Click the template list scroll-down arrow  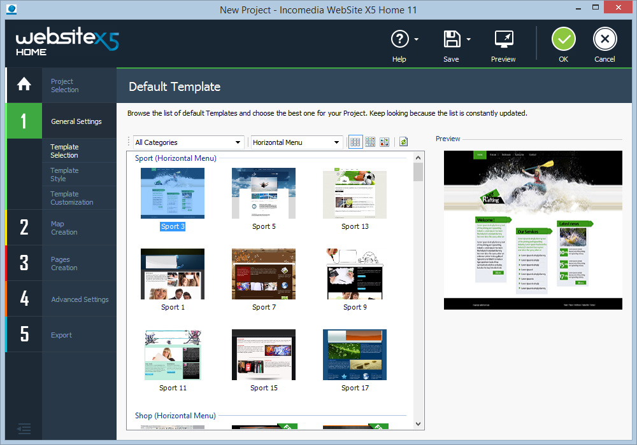418,424
